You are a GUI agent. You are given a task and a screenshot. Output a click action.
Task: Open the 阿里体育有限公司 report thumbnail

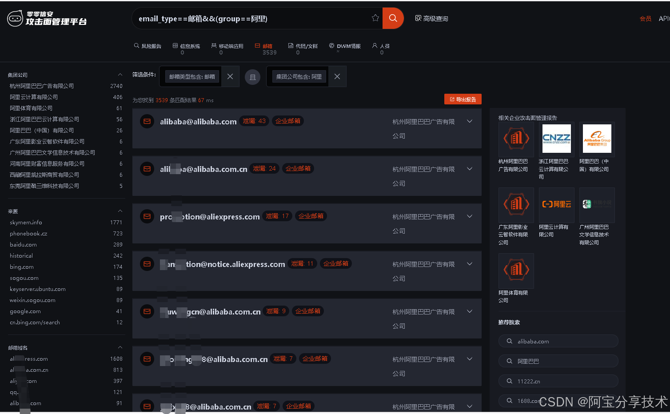pyautogui.click(x=516, y=271)
